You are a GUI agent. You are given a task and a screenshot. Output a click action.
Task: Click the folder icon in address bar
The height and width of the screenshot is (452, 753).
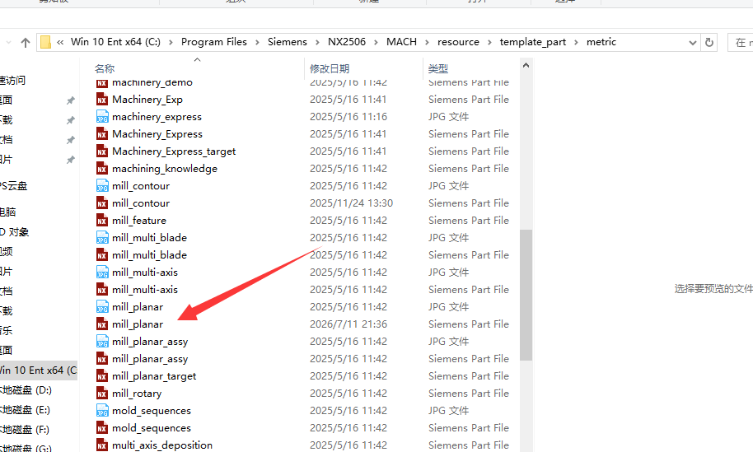click(45, 42)
